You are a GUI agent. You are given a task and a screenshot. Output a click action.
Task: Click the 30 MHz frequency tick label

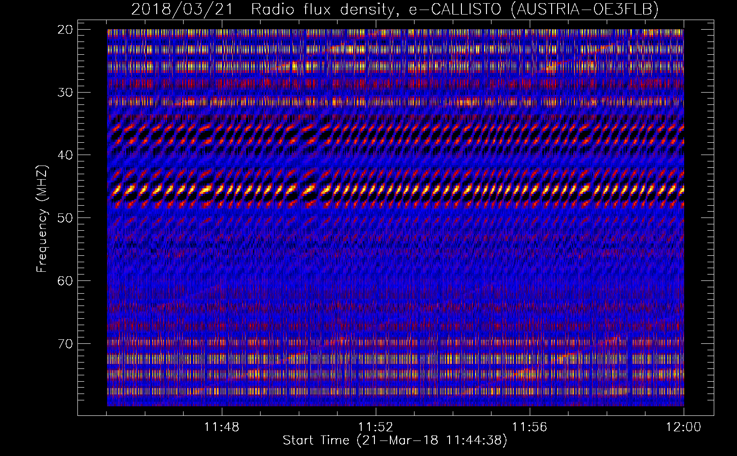[x=65, y=93]
